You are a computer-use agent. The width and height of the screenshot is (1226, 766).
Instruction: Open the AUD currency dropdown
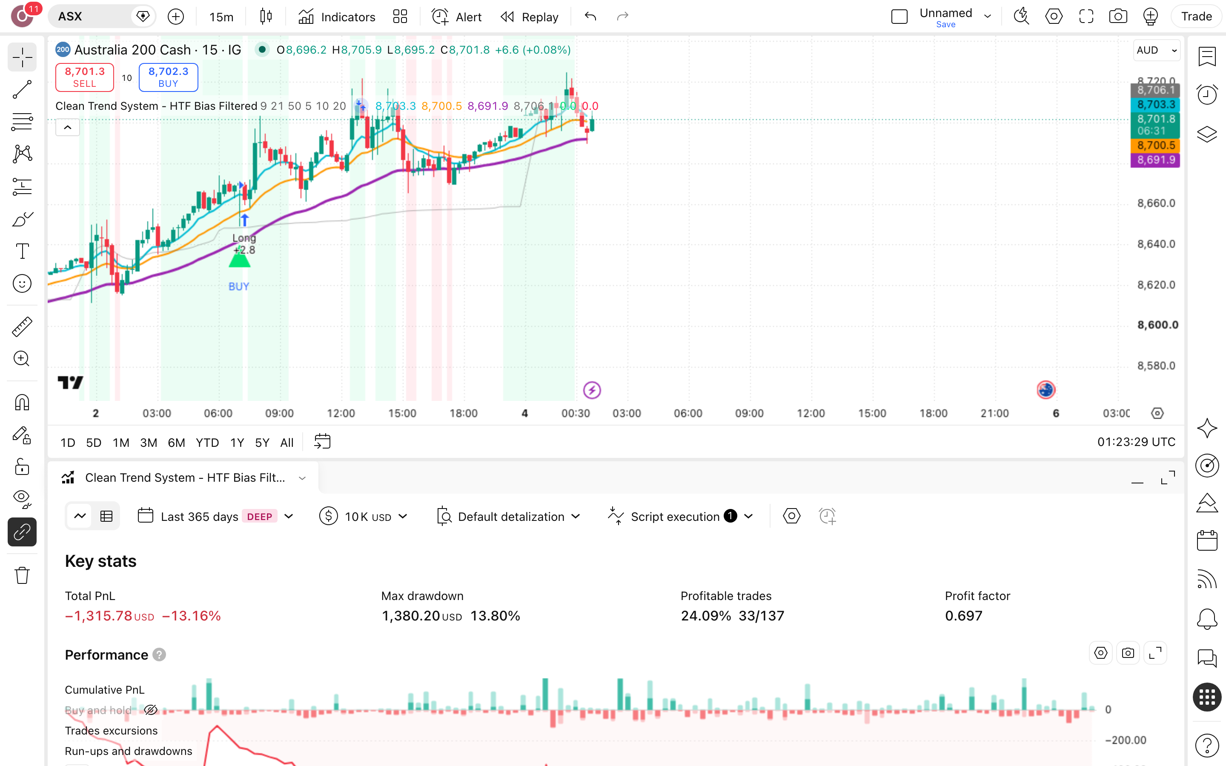tap(1157, 50)
